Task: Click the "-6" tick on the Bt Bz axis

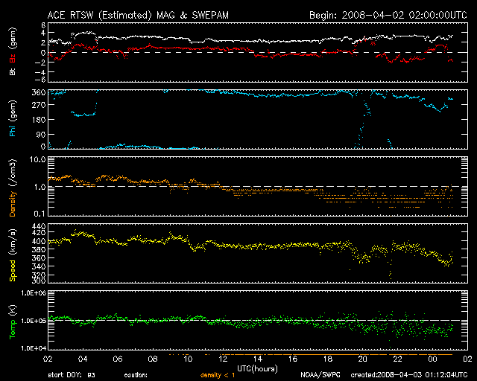Action: click(40, 80)
